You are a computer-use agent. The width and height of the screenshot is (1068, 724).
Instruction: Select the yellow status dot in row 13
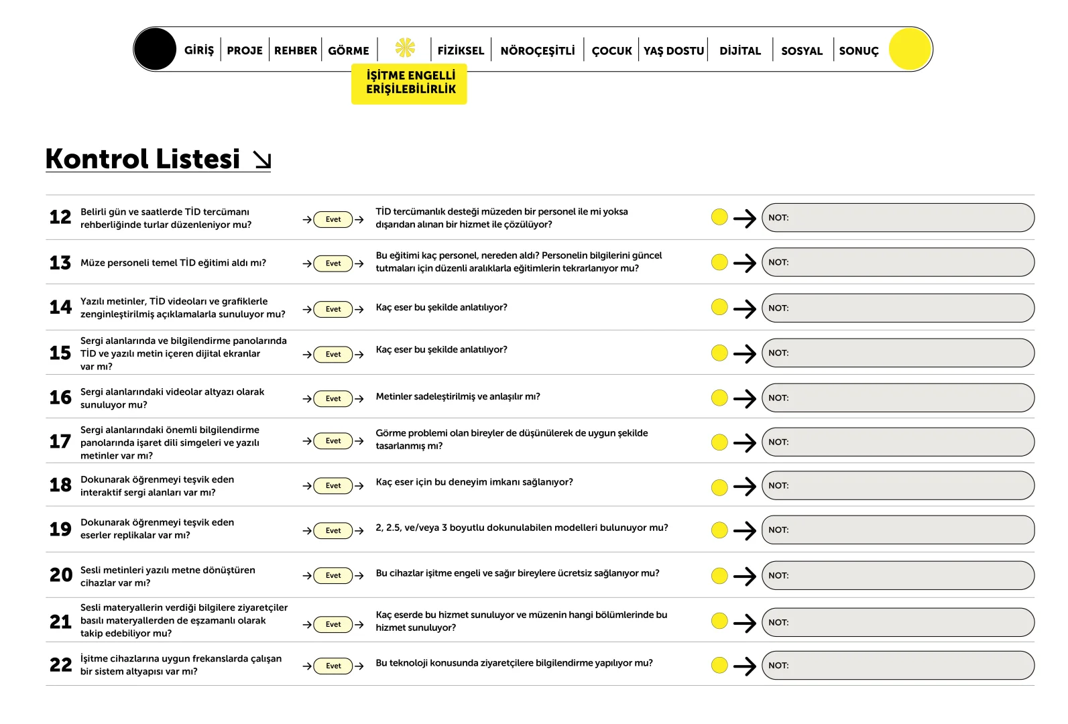pos(719,262)
